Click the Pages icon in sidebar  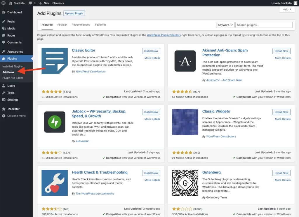4,35
